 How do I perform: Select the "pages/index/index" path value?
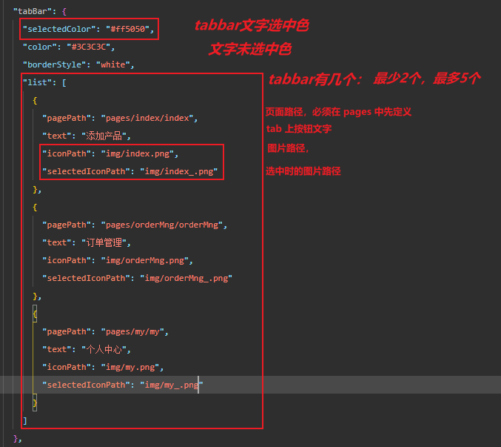click(147, 118)
